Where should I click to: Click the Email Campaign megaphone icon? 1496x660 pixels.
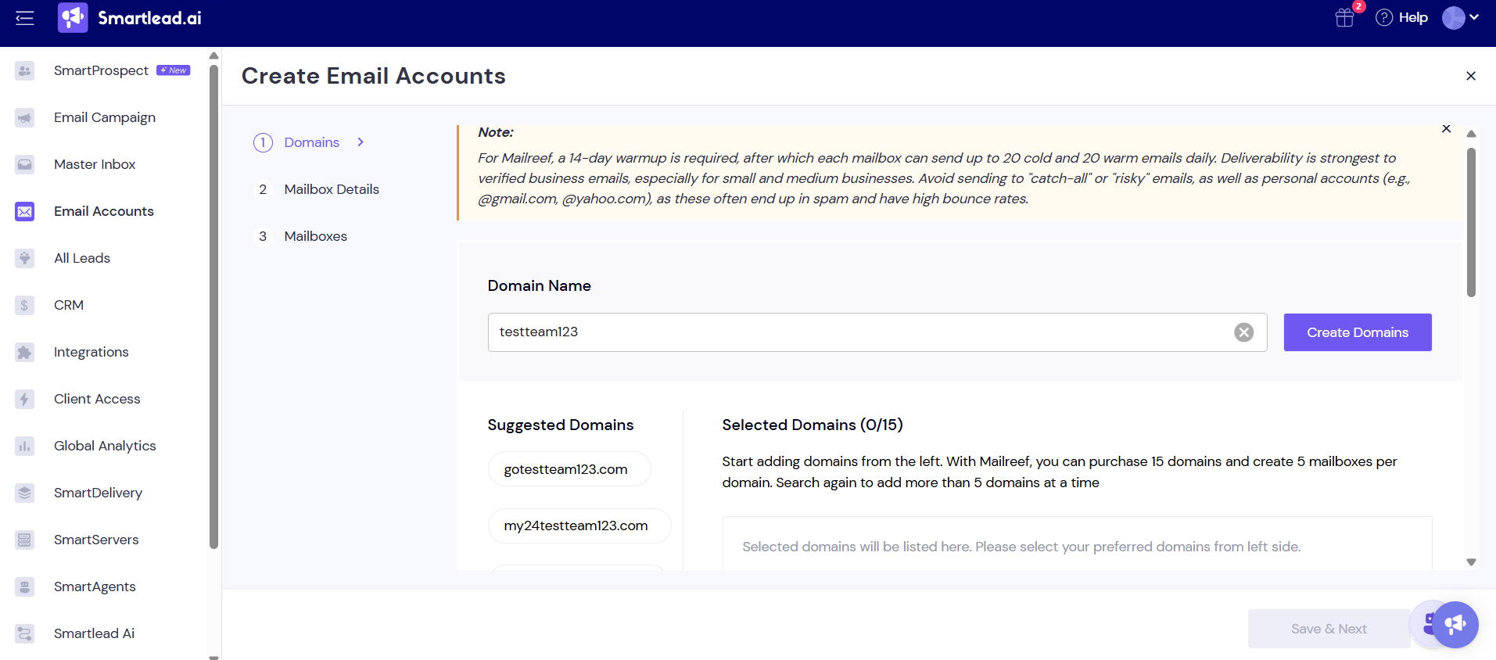pyautogui.click(x=25, y=117)
